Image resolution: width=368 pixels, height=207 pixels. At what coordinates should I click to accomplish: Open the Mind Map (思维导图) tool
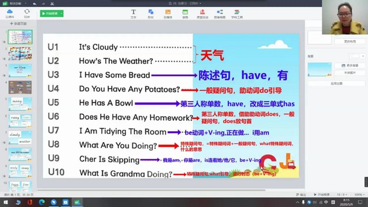(220, 14)
